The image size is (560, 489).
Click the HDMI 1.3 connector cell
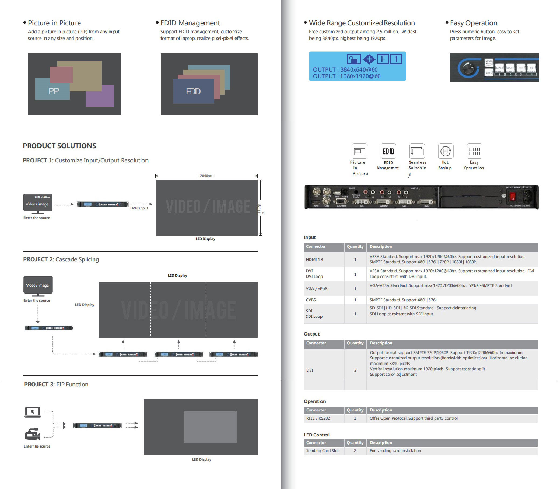click(x=324, y=259)
